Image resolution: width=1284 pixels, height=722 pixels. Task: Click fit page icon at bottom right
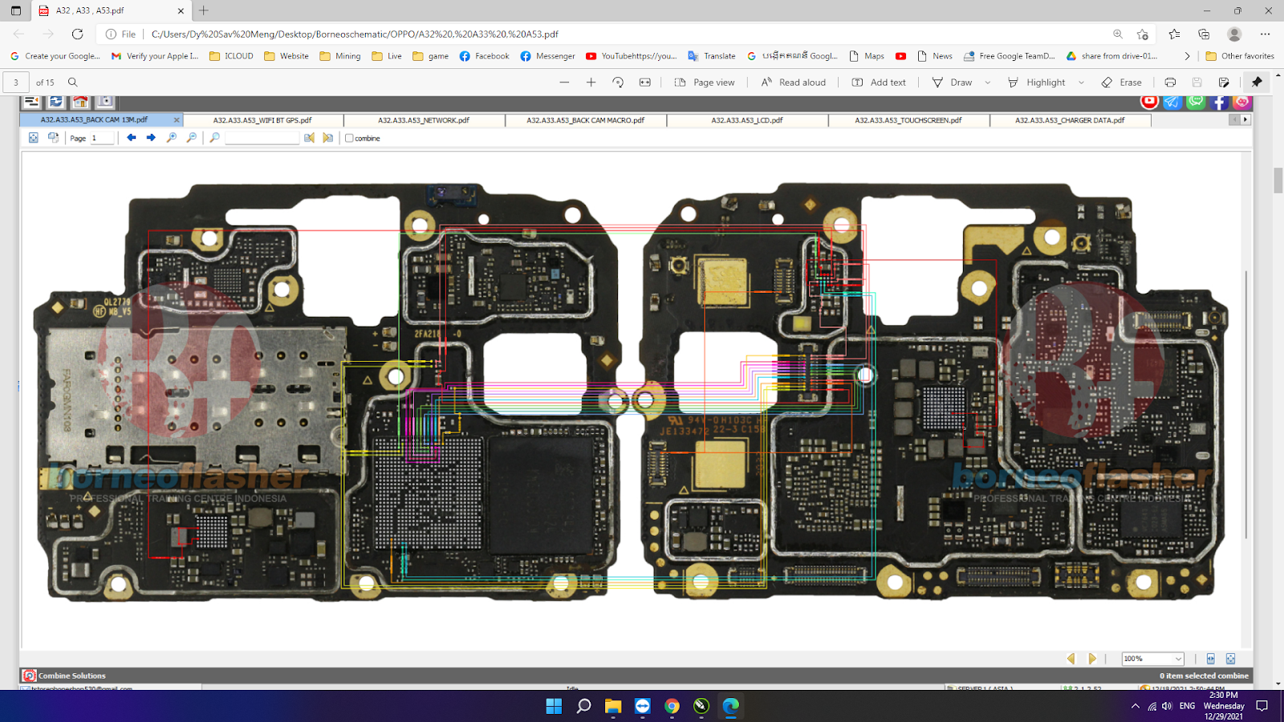point(1230,659)
